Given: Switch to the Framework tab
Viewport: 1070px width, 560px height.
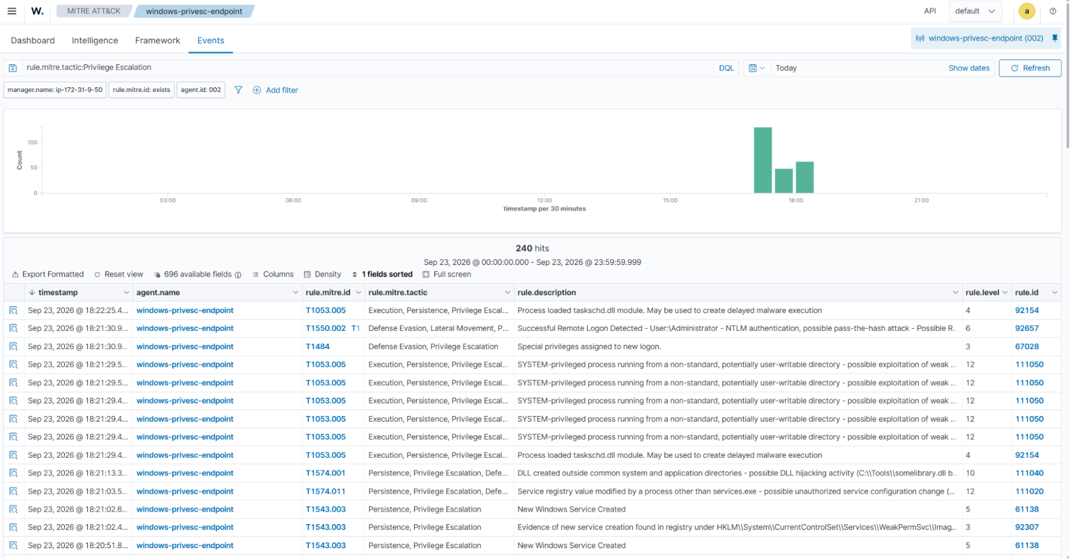Looking at the screenshot, I should pyautogui.click(x=157, y=40).
